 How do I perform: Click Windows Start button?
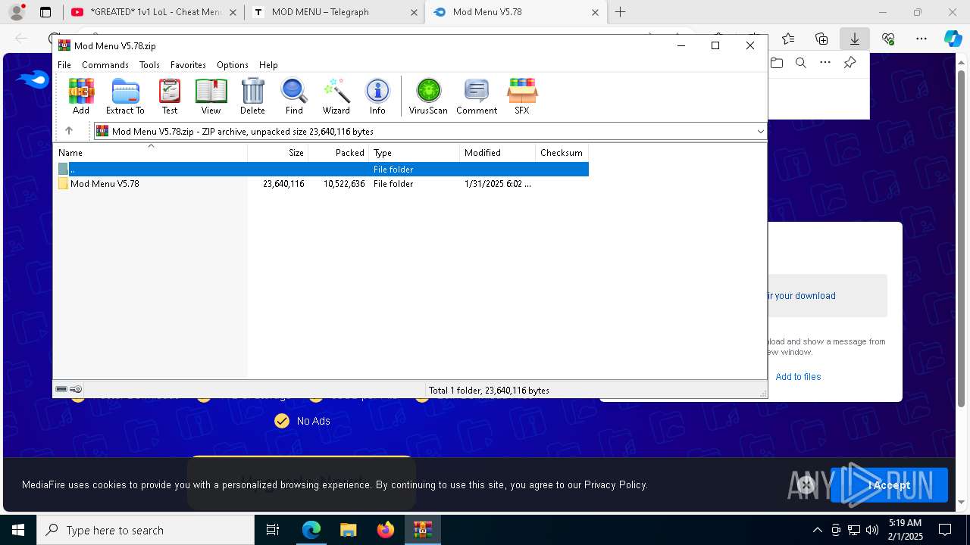pos(18,530)
